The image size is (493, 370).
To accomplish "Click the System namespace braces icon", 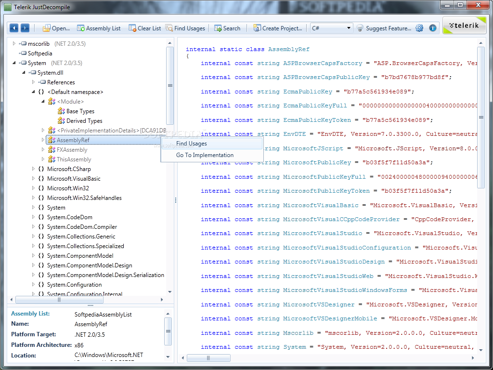I will (x=41, y=208).
